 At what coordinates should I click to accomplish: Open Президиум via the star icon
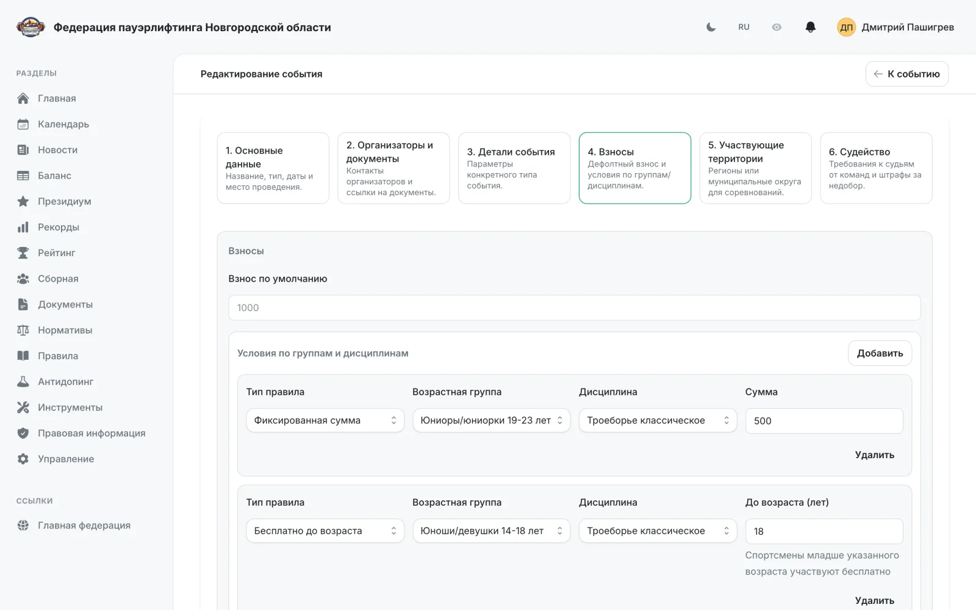click(23, 201)
